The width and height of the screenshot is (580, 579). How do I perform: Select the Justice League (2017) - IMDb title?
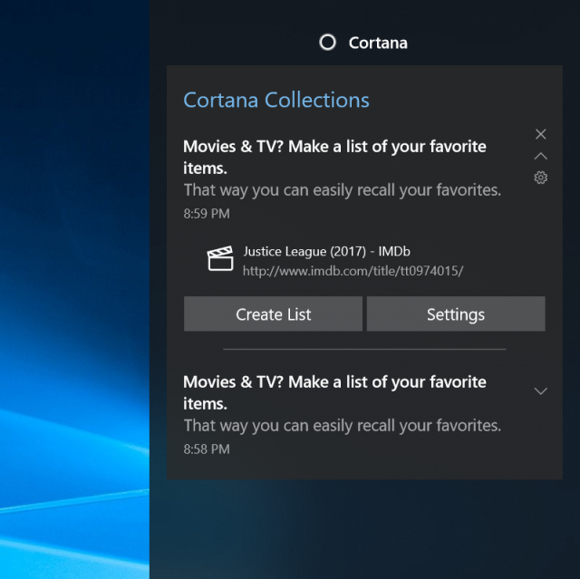point(326,251)
